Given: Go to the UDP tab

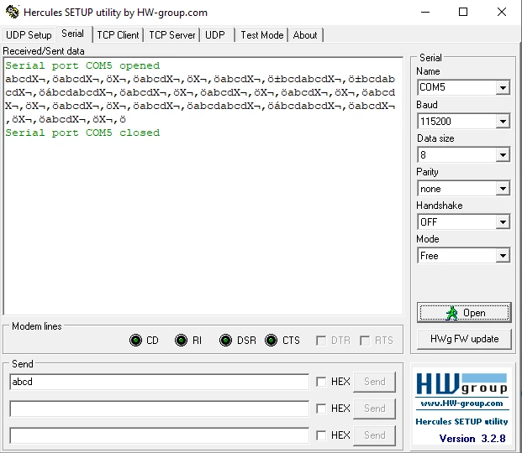Looking at the screenshot, I should (215, 35).
